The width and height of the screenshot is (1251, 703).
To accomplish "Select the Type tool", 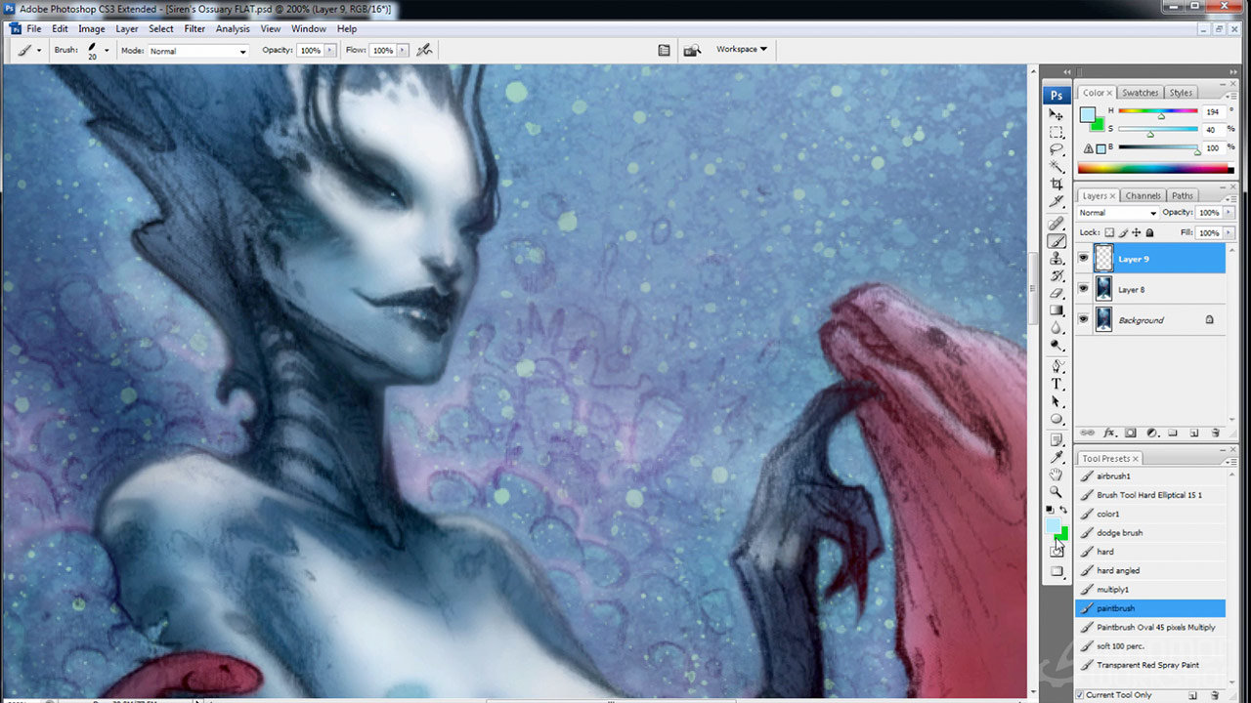I will pos(1057,385).
